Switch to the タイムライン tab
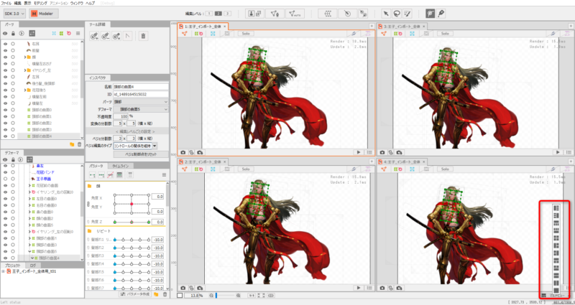This screenshot has height=305, width=575. [x=120, y=166]
